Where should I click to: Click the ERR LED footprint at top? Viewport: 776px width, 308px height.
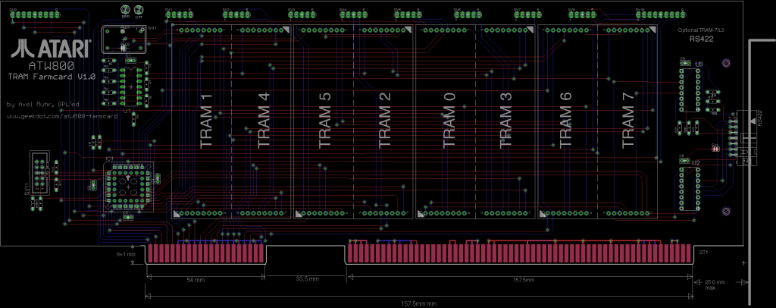coord(126,11)
